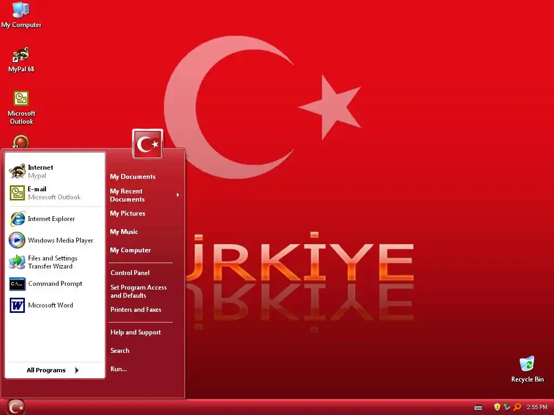The image size is (554, 415).
Task: Expand the My Recent Documents submenu arrow
Action: [177, 195]
